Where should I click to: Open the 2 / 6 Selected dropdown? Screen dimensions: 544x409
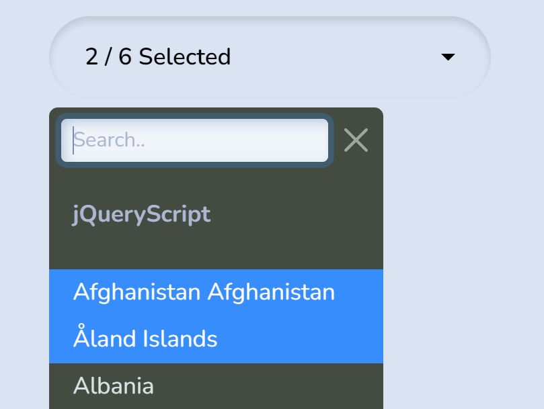click(x=269, y=57)
